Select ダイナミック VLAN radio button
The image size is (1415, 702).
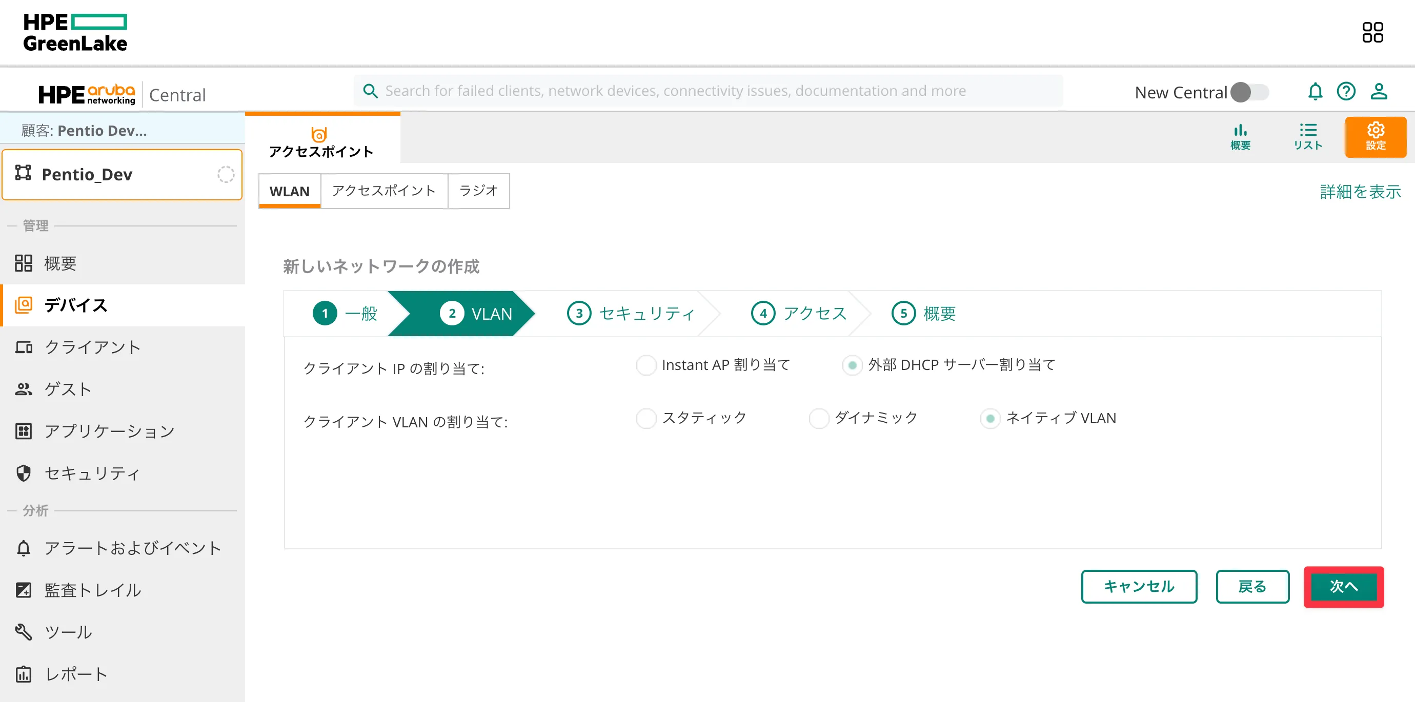(x=818, y=418)
